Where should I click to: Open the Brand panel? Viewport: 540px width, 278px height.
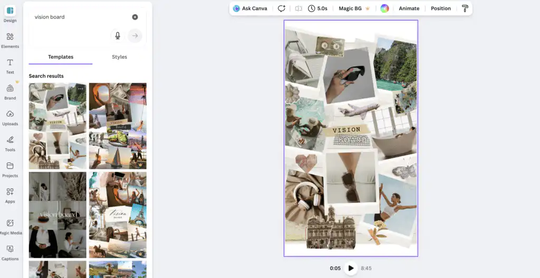(x=10, y=92)
